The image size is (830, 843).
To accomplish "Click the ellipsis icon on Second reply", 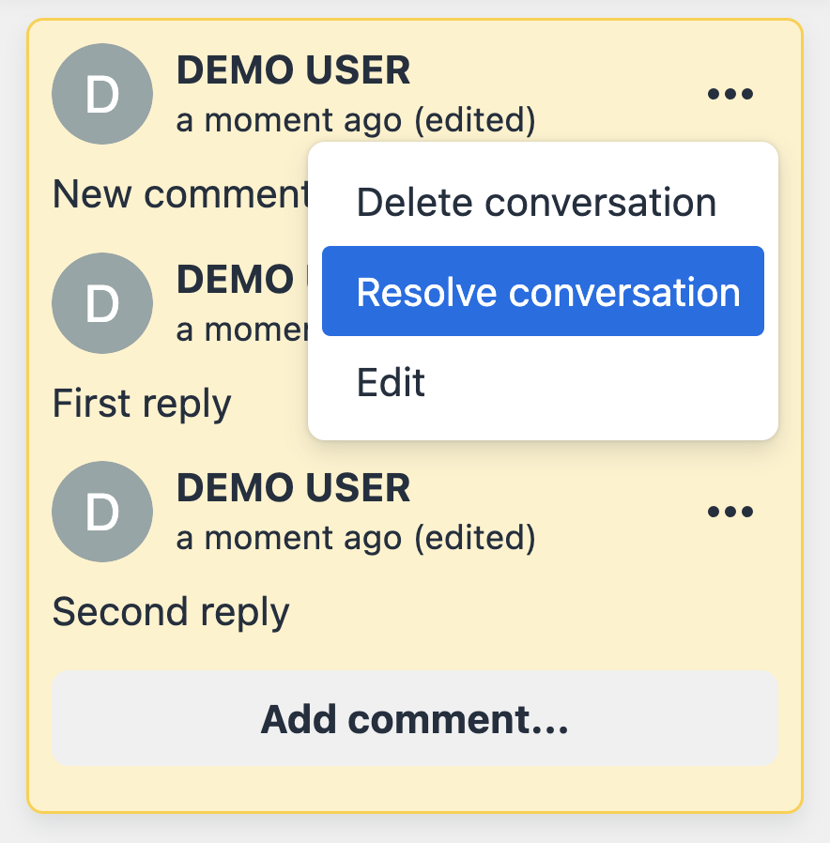I will [730, 511].
